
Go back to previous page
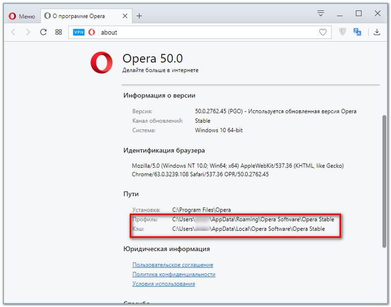click(x=13, y=32)
